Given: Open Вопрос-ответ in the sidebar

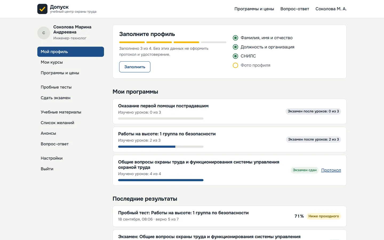Looking at the screenshot, I should coord(71,144).
